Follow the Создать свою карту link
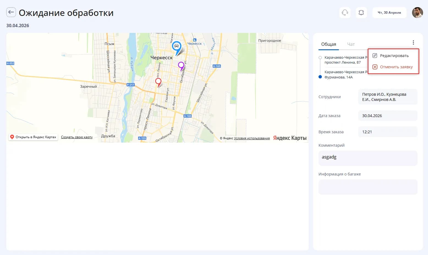This screenshot has width=428, height=255. [77, 137]
